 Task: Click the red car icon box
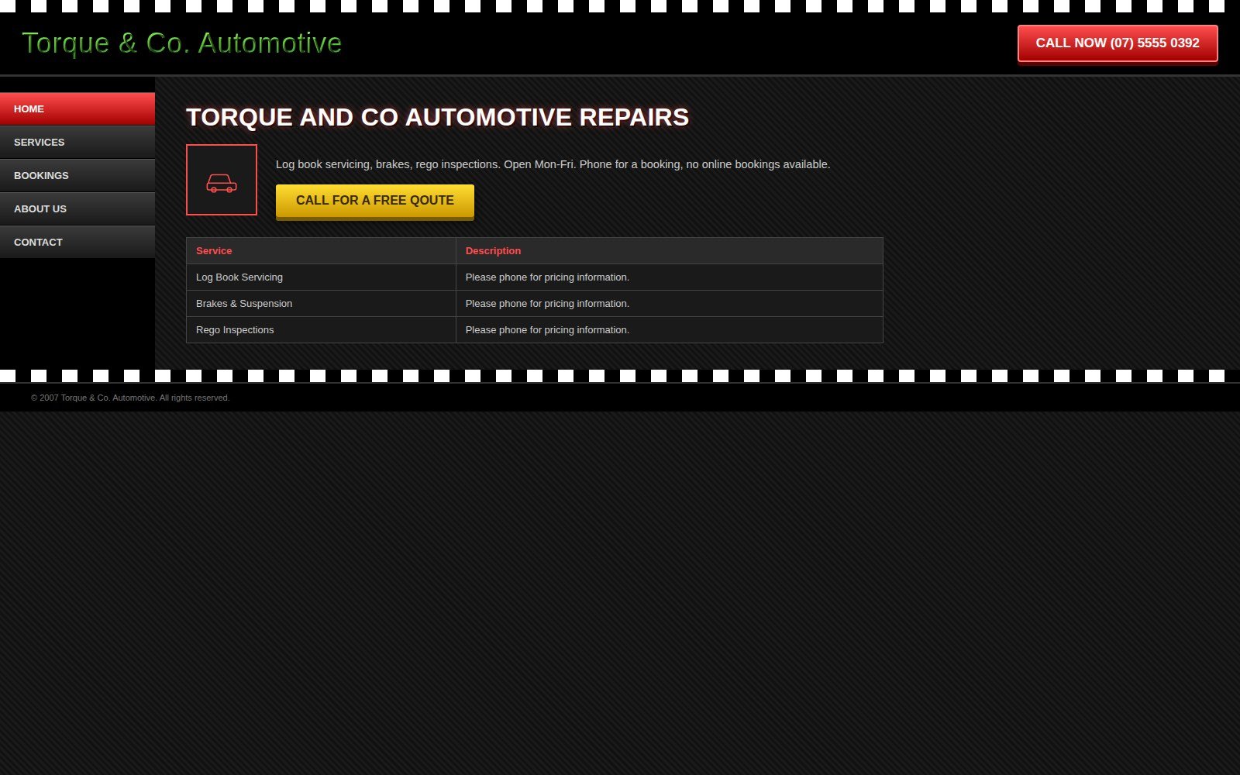point(222,180)
